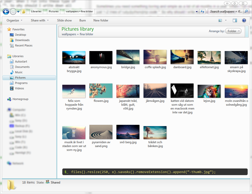Open the flowers.jpg thumbnail
Screen dimensions: 252x194
pyautogui.click(x=101, y=91)
